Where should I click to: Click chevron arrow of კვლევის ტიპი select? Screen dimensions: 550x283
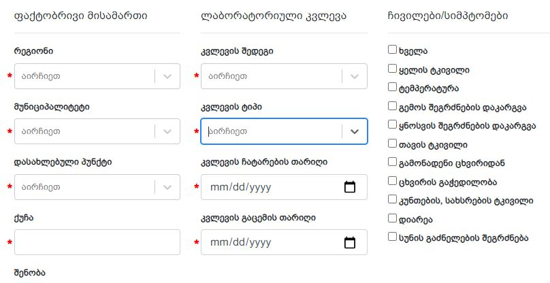pos(355,131)
